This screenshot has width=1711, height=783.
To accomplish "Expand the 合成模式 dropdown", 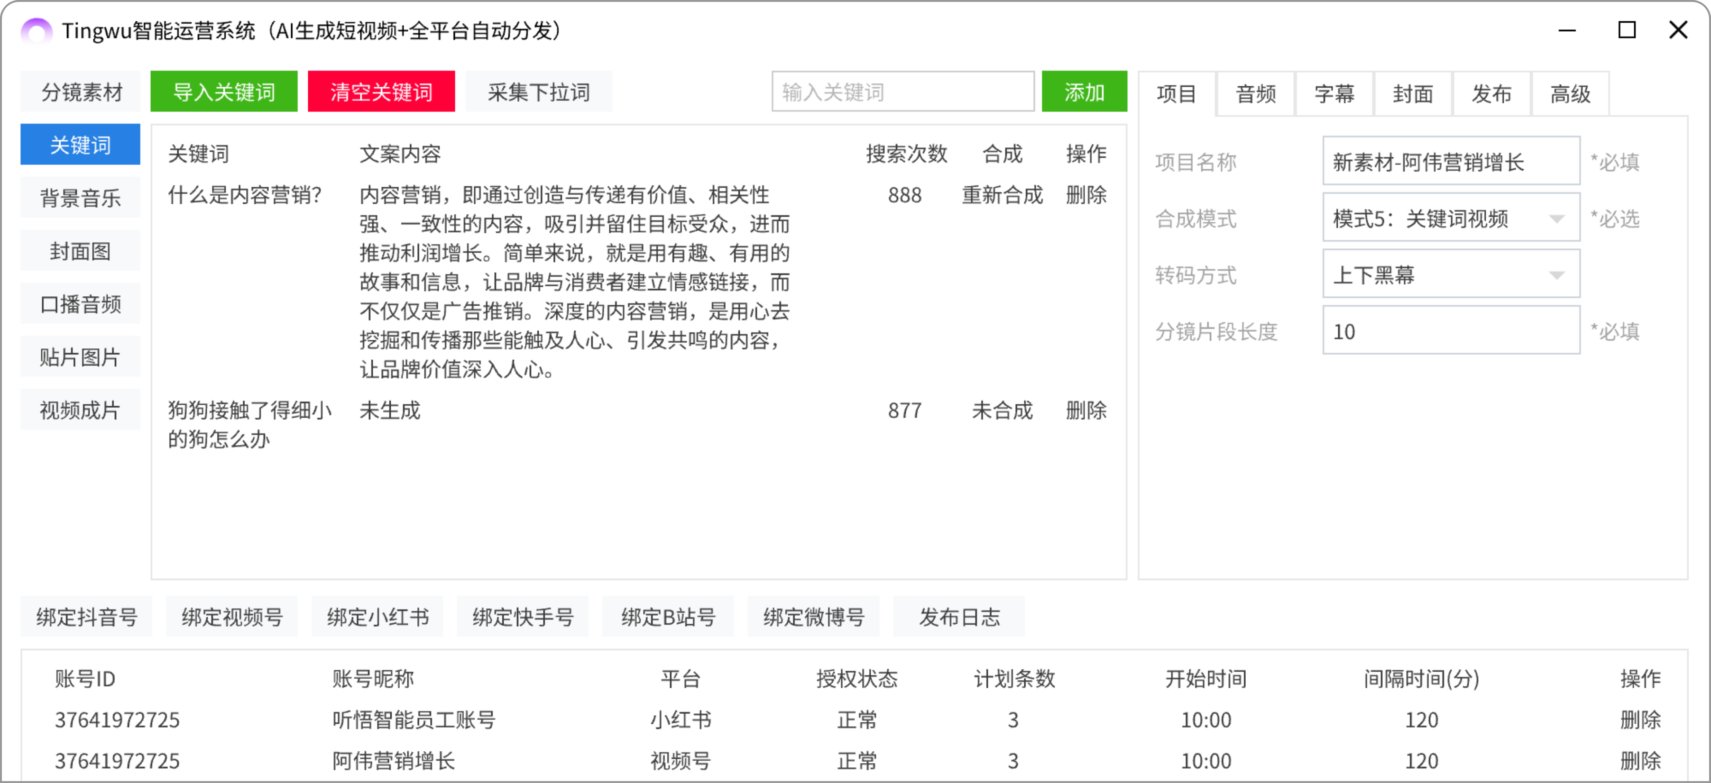I will coord(1451,218).
